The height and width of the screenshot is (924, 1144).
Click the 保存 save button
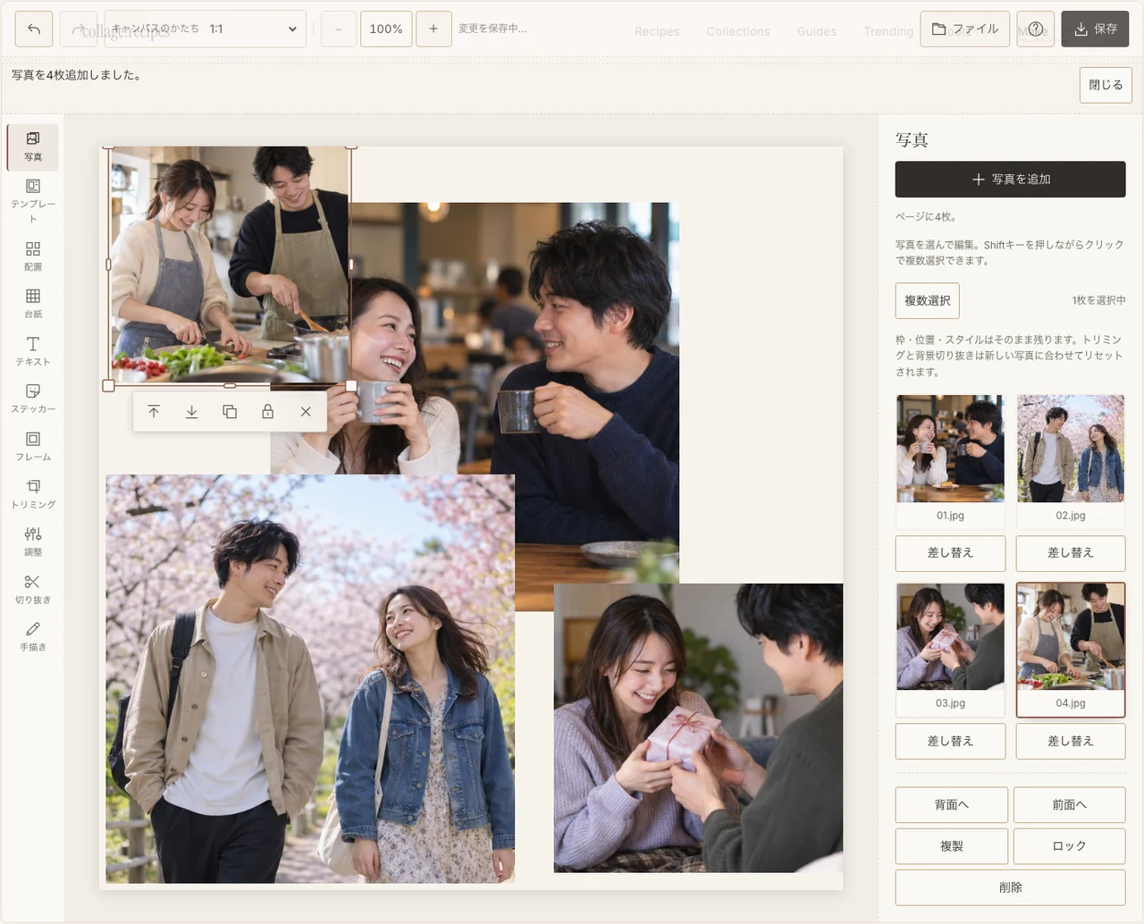click(1095, 29)
